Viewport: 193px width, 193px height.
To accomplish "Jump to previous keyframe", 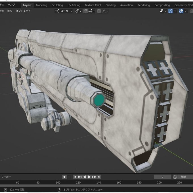I will coord(80,177).
